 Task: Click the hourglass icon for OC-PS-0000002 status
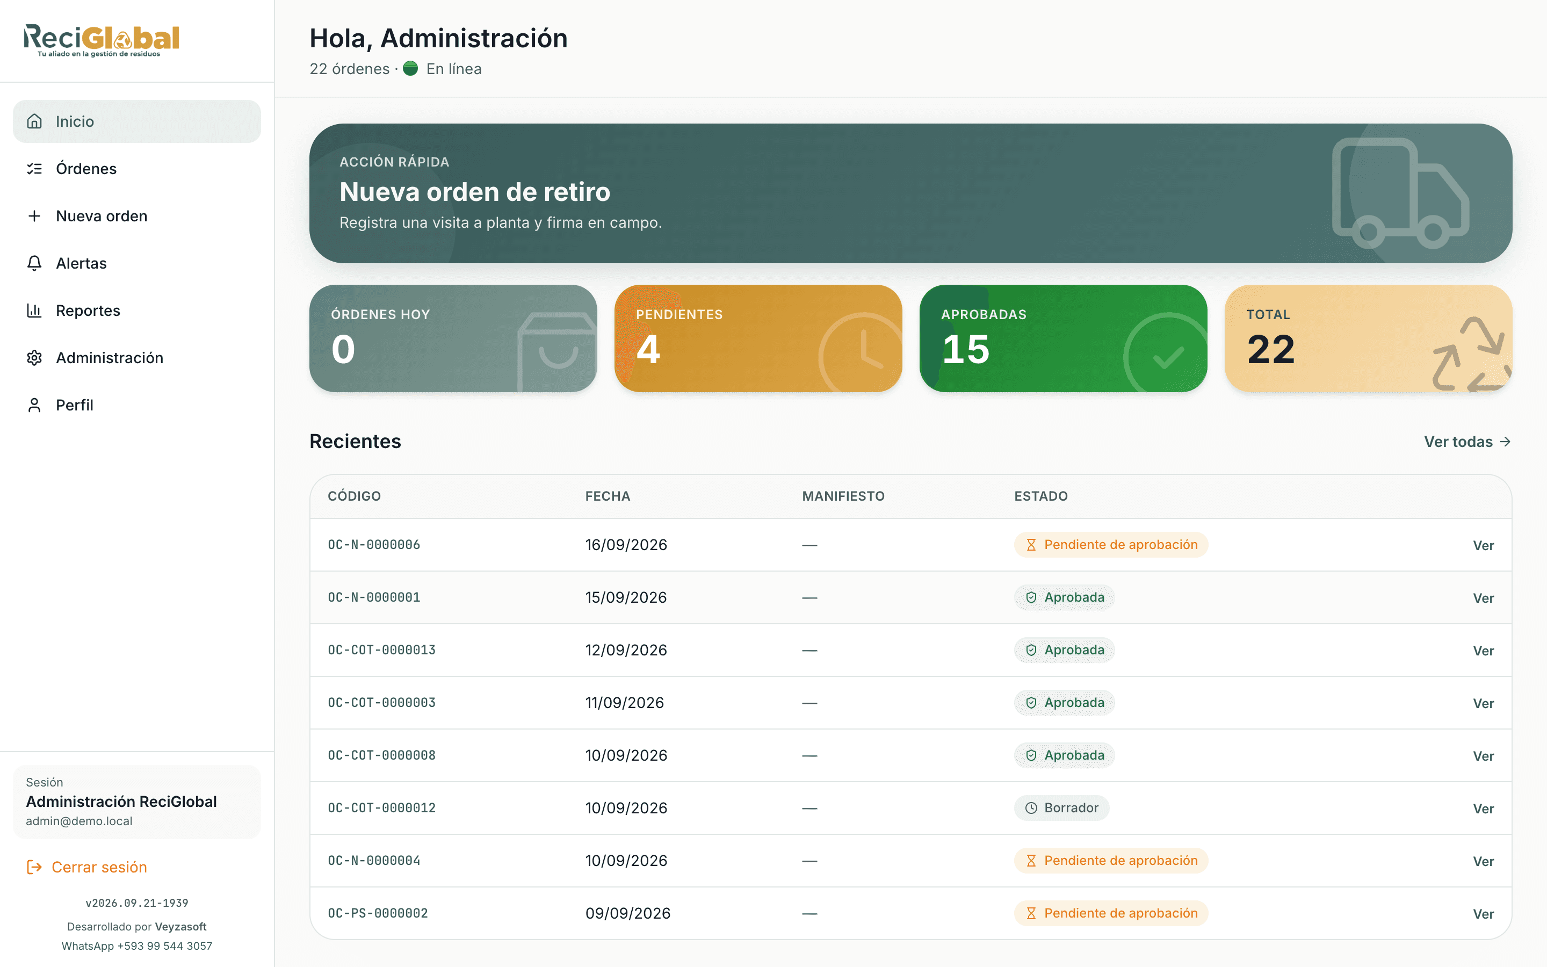tap(1031, 913)
